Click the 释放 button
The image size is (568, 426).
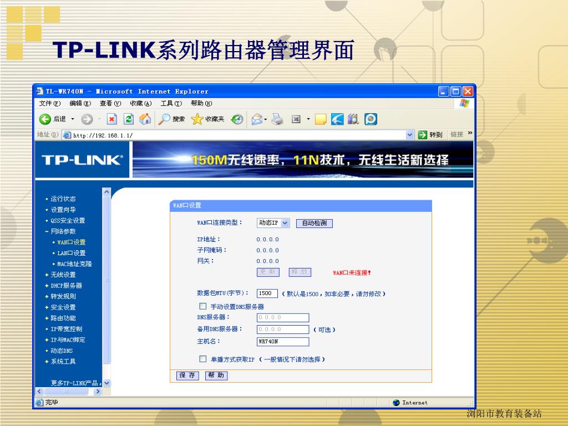[300, 272]
